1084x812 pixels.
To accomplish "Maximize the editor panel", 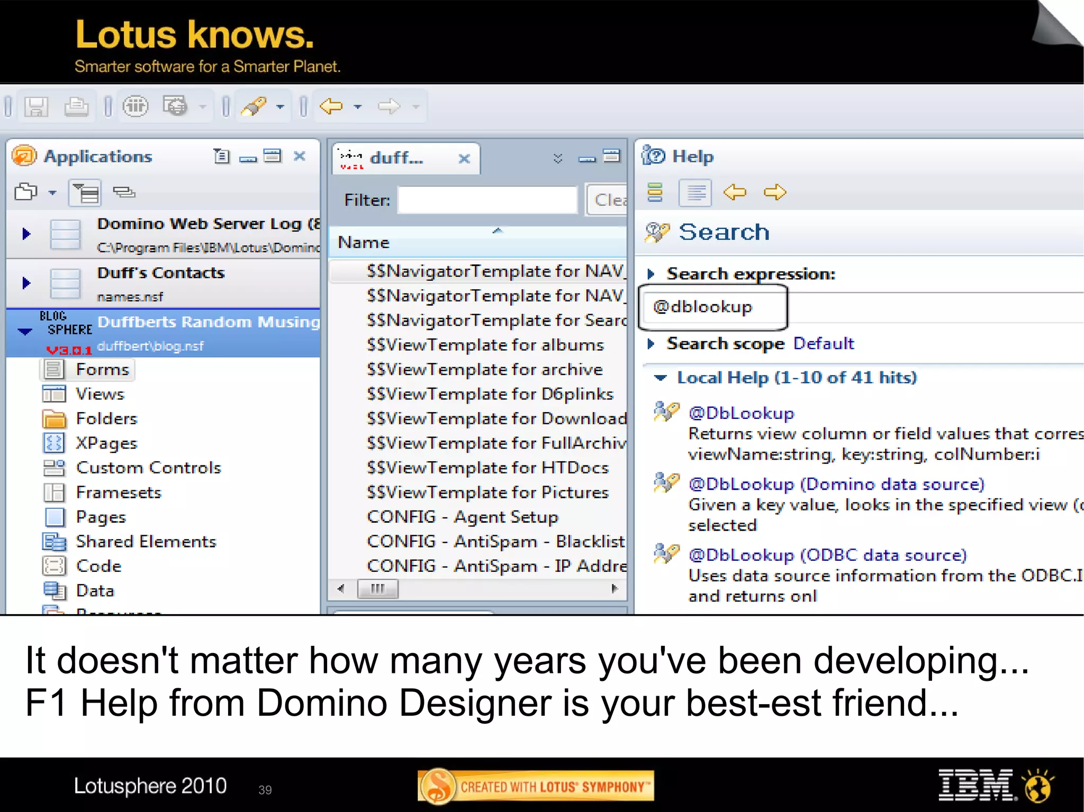I will click(612, 156).
